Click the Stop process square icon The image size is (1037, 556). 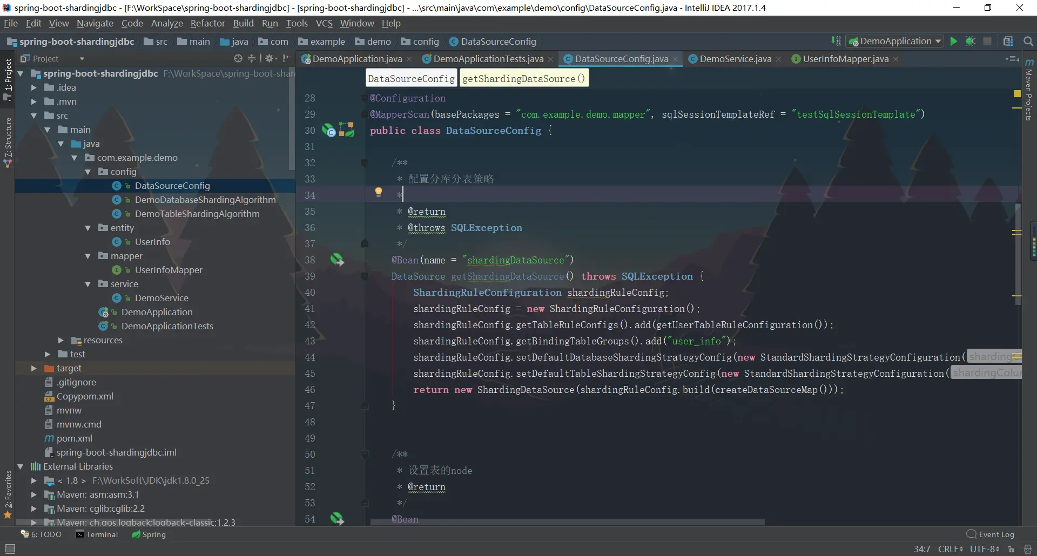[x=987, y=42]
